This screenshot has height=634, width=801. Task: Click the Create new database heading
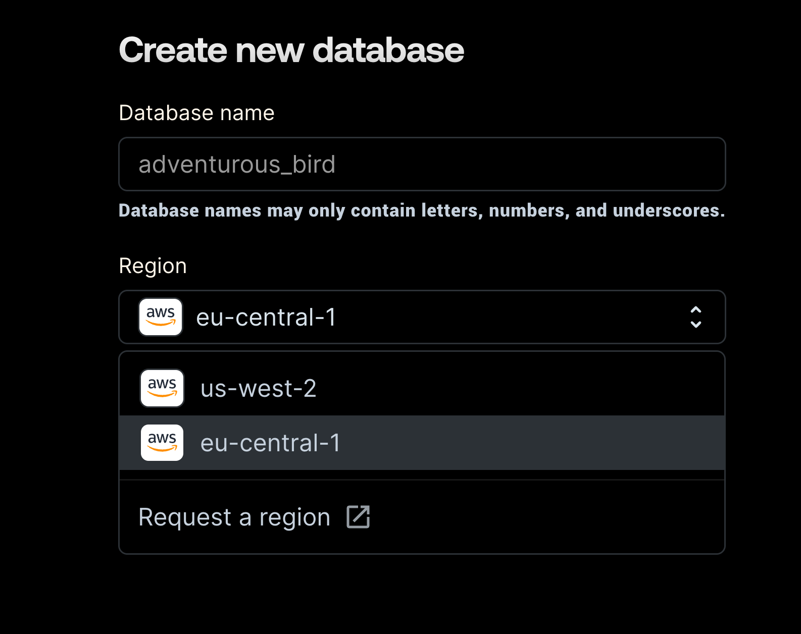point(291,50)
